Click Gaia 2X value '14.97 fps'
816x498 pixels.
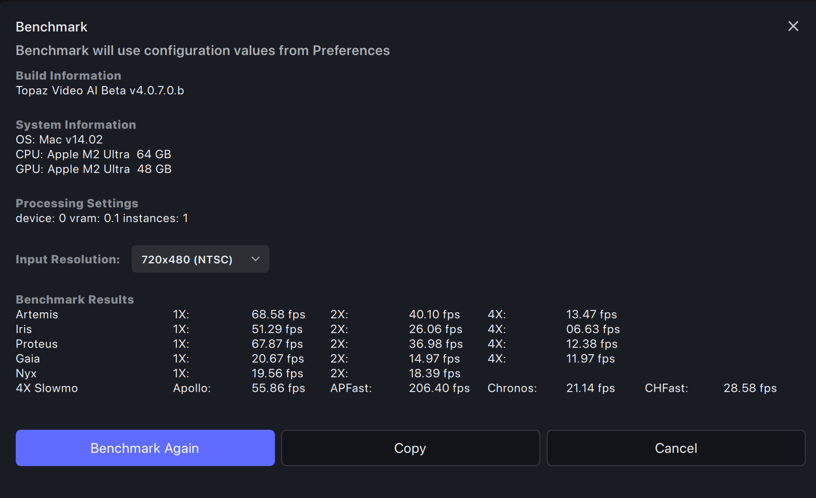point(435,359)
